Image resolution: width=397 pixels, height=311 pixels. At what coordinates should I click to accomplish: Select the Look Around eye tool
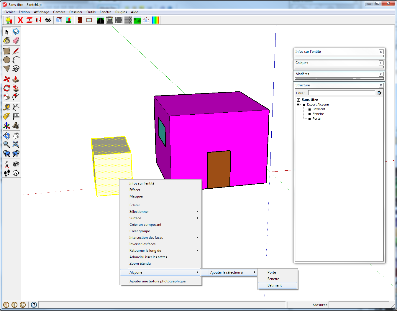[16, 164]
